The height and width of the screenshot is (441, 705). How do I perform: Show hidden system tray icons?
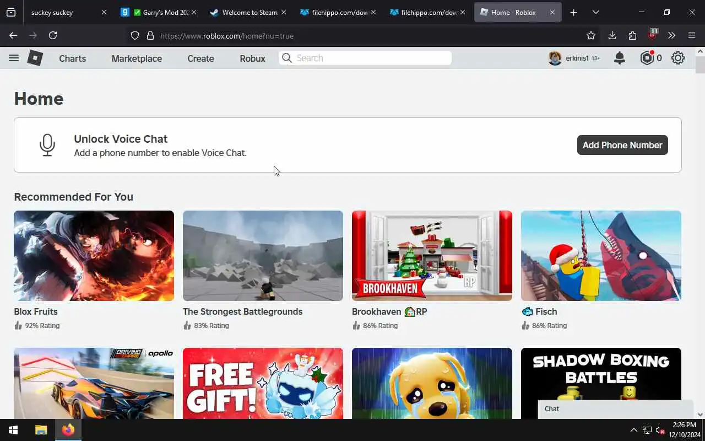point(633,430)
